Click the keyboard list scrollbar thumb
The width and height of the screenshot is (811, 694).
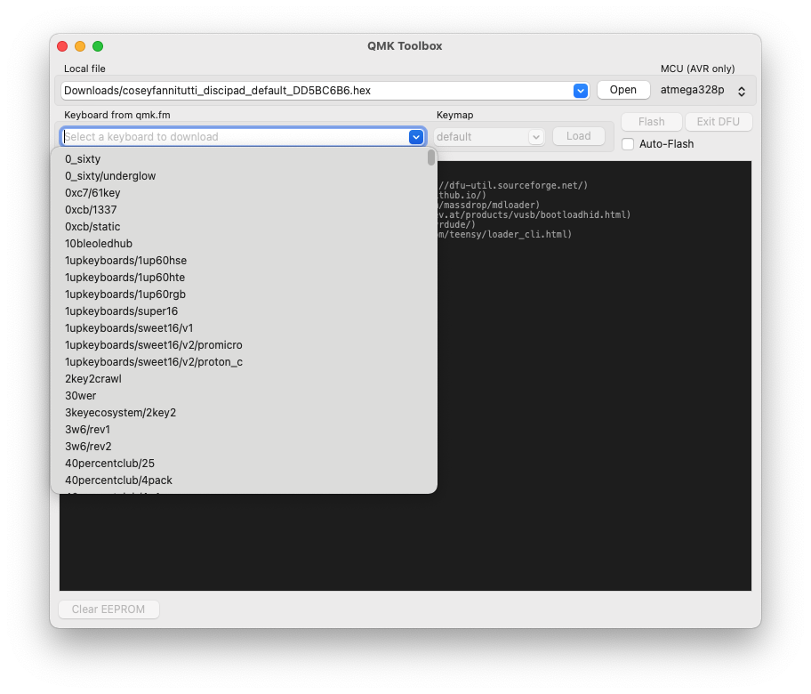click(431, 157)
